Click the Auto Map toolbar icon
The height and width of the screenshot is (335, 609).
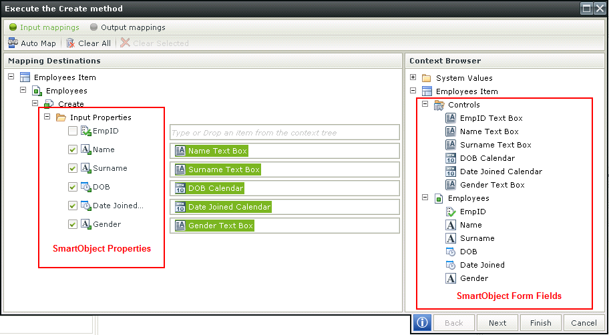coord(13,43)
